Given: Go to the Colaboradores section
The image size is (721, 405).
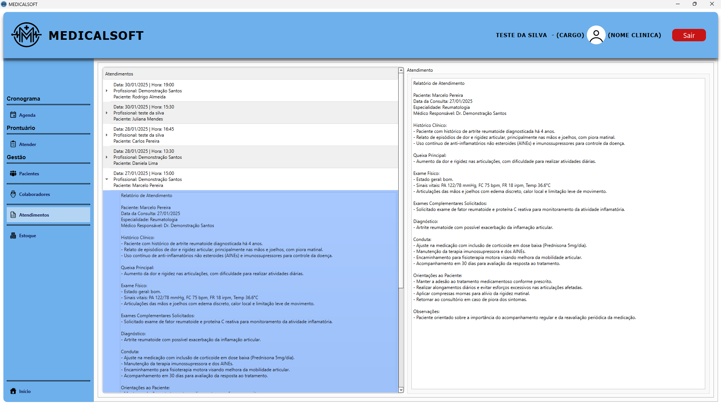Looking at the screenshot, I should (x=48, y=194).
